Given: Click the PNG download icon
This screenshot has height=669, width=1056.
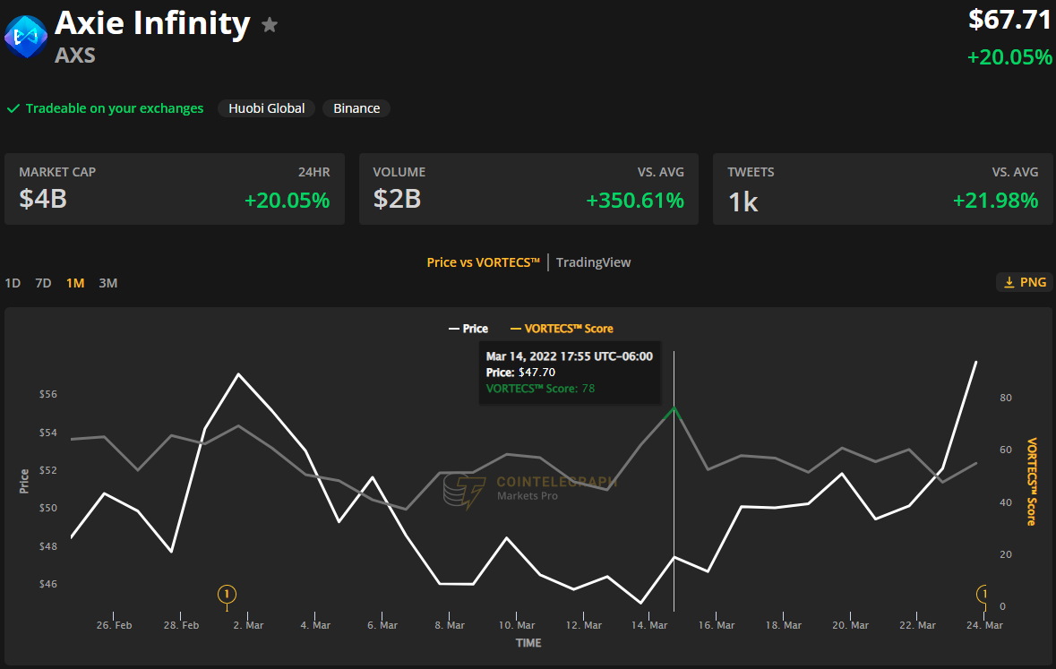Looking at the screenshot, I should pyautogui.click(x=1009, y=282).
